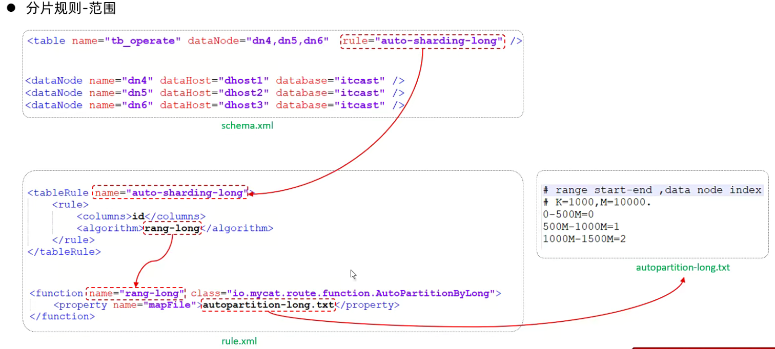The image size is (775, 349).
Task: Click the dataNode="dn4,dn5,dn6" attribute
Action: [258, 41]
